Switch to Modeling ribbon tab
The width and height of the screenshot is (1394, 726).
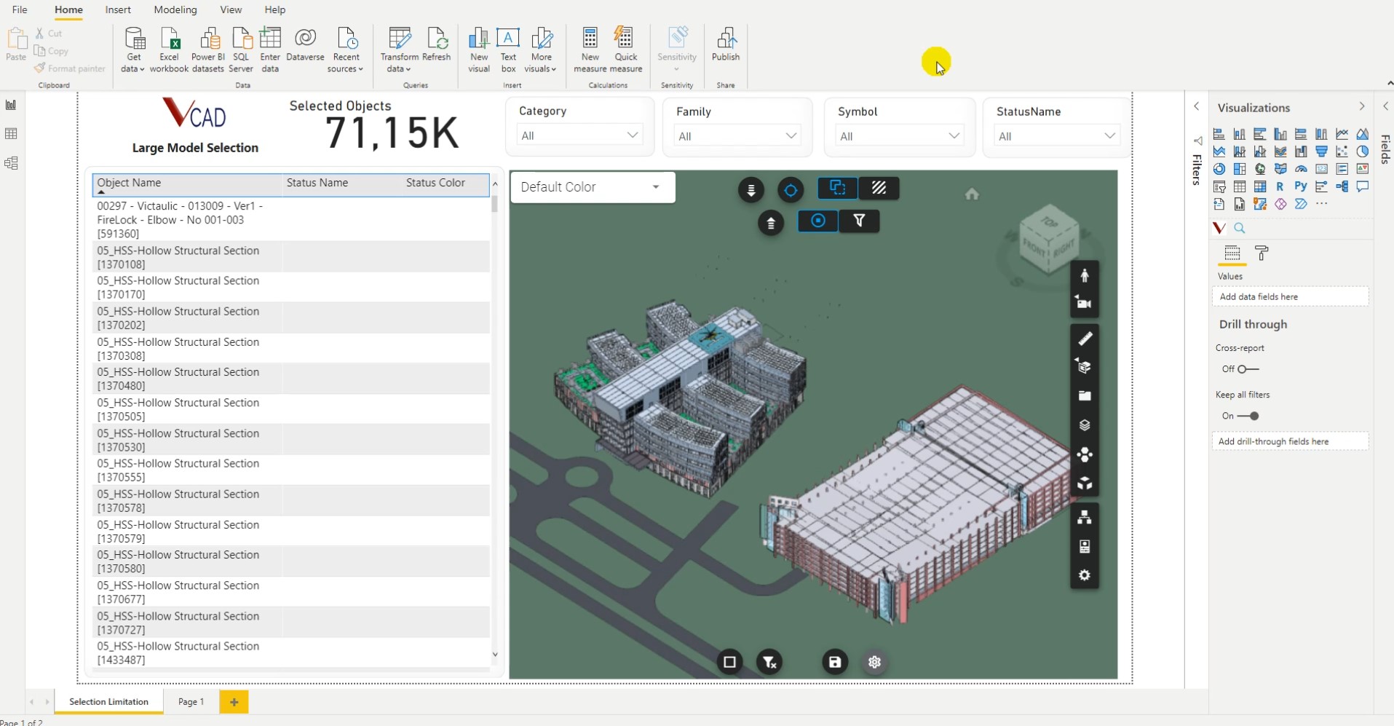(x=175, y=9)
